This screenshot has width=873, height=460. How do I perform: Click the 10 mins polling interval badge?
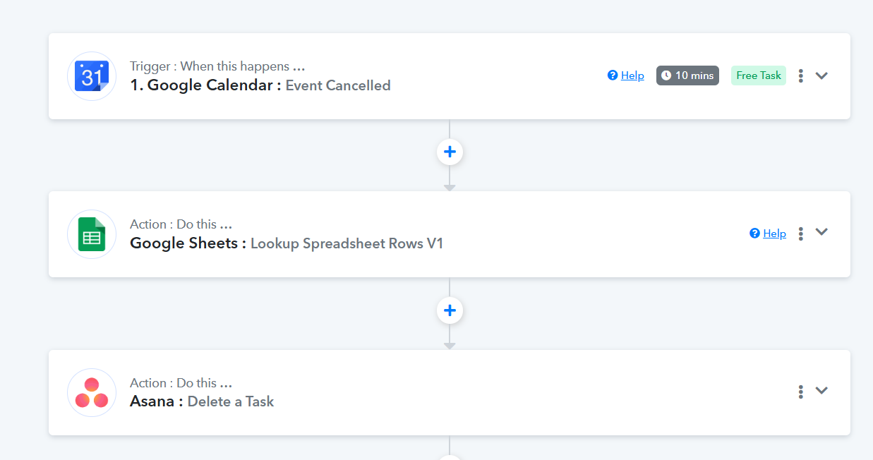(687, 75)
